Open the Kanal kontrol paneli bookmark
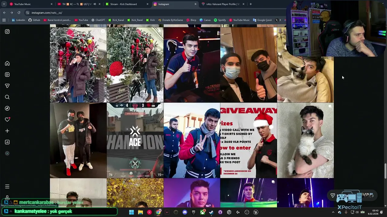The image size is (387, 217). click(x=57, y=20)
